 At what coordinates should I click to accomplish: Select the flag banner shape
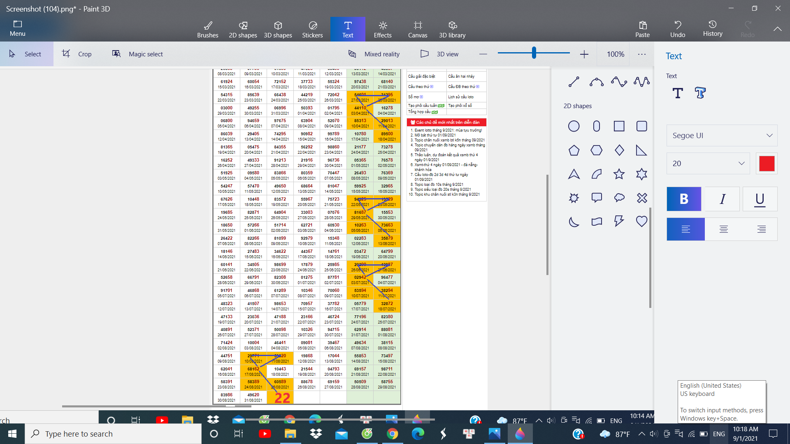(x=596, y=222)
